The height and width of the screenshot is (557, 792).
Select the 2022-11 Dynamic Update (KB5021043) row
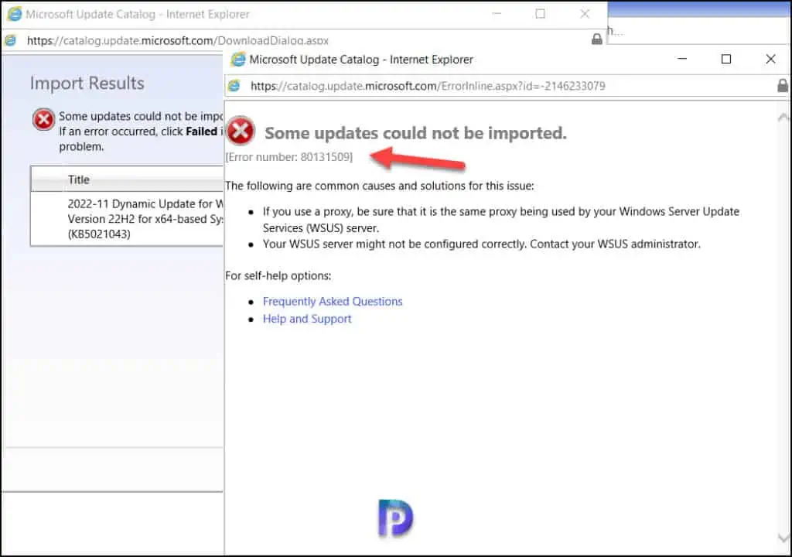pos(127,219)
